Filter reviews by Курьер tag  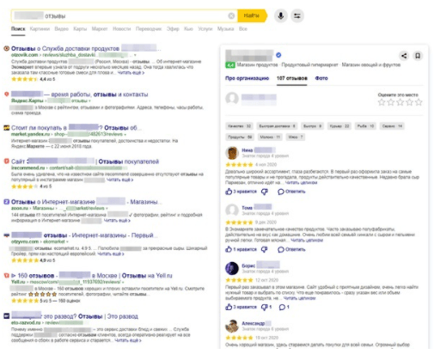click(339, 126)
